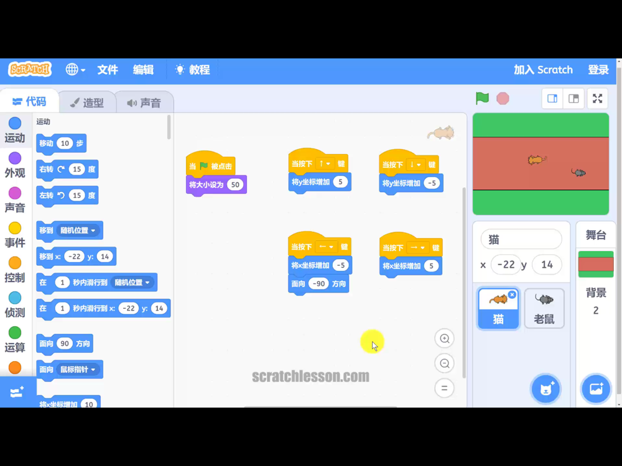Screen dimensions: 622x466
Task: Reset workspace zoom to default
Action: coord(444,388)
